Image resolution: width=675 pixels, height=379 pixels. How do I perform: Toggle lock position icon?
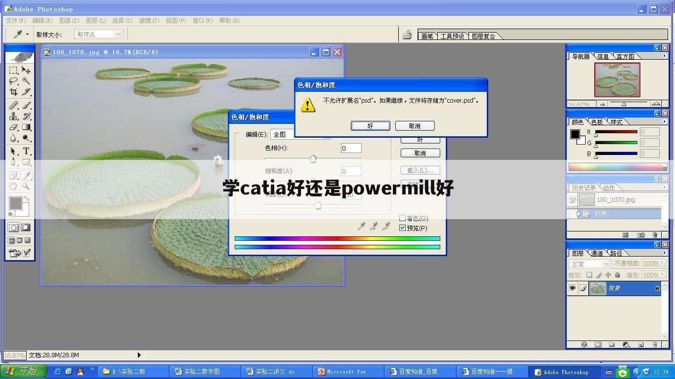[608, 275]
